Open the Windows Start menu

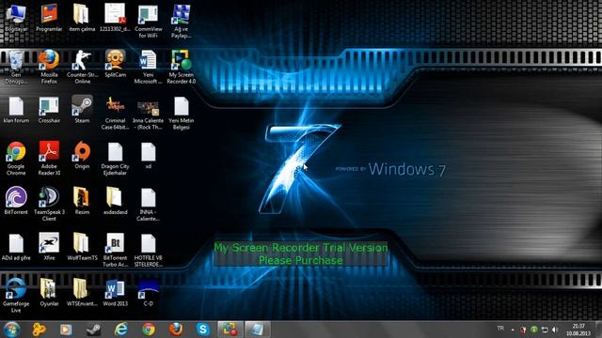[11, 330]
